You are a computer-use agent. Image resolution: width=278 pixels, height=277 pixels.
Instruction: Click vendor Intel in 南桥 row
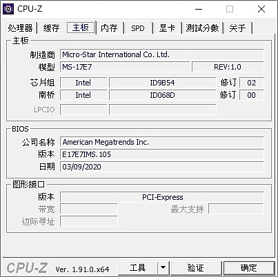click(83, 95)
